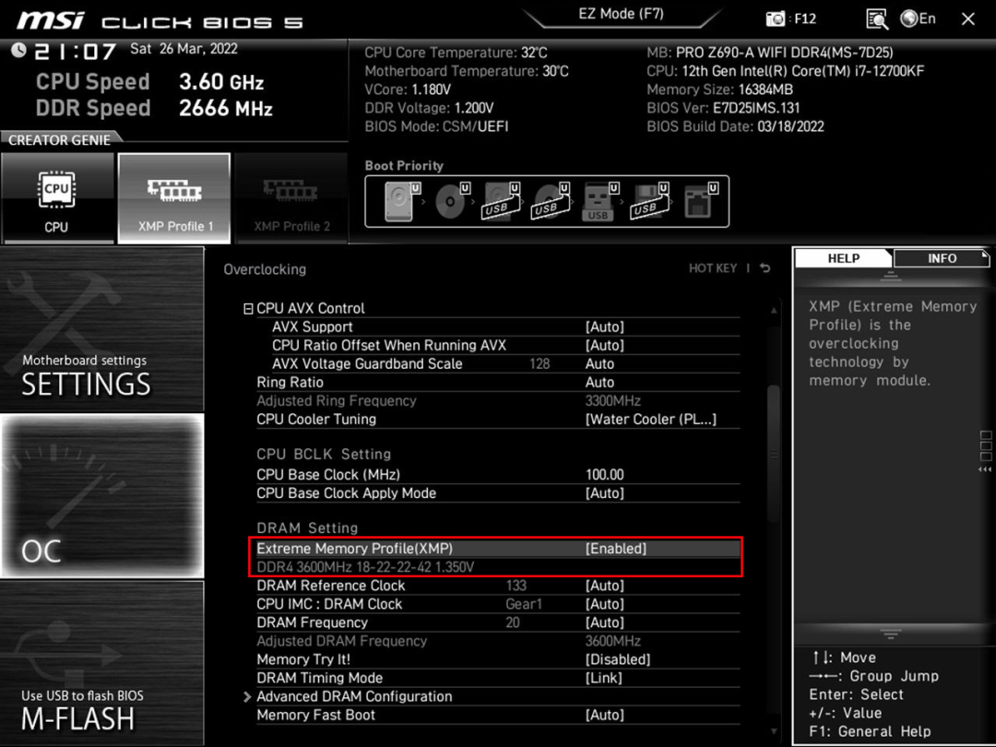This screenshot has width=996, height=747.
Task: Toggle XMP Profile 2 tile
Action: click(291, 198)
